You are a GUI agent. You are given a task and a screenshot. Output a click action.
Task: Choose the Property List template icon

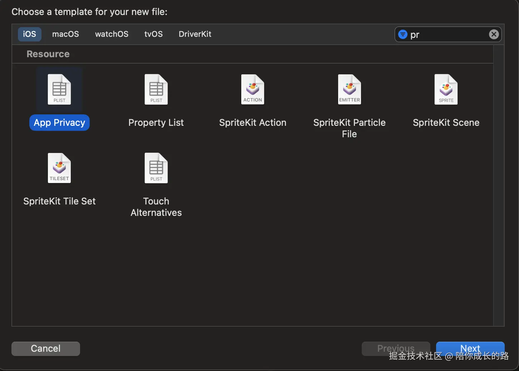(x=156, y=89)
